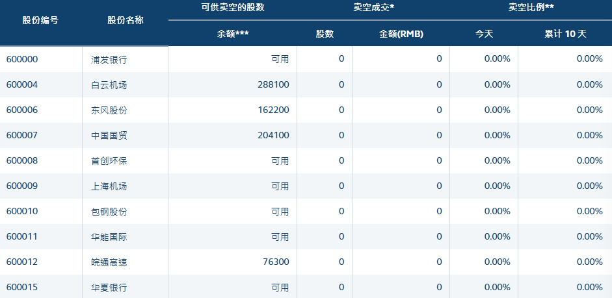Click stock name 中国国贸
Viewport: 612px width, 298px height.
(x=109, y=136)
